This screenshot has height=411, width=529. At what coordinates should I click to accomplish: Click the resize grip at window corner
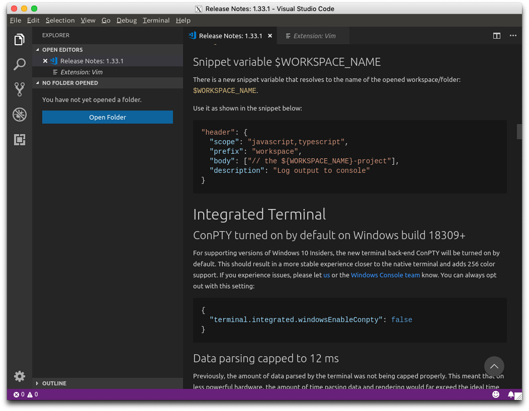click(518, 396)
